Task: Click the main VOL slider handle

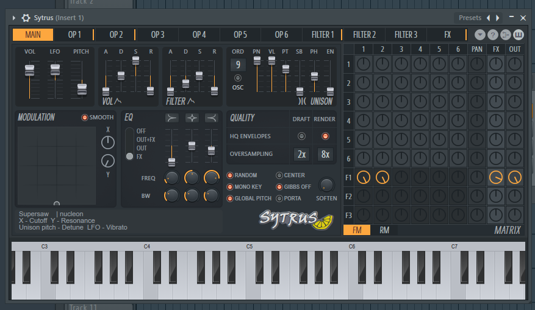Action: (30, 70)
